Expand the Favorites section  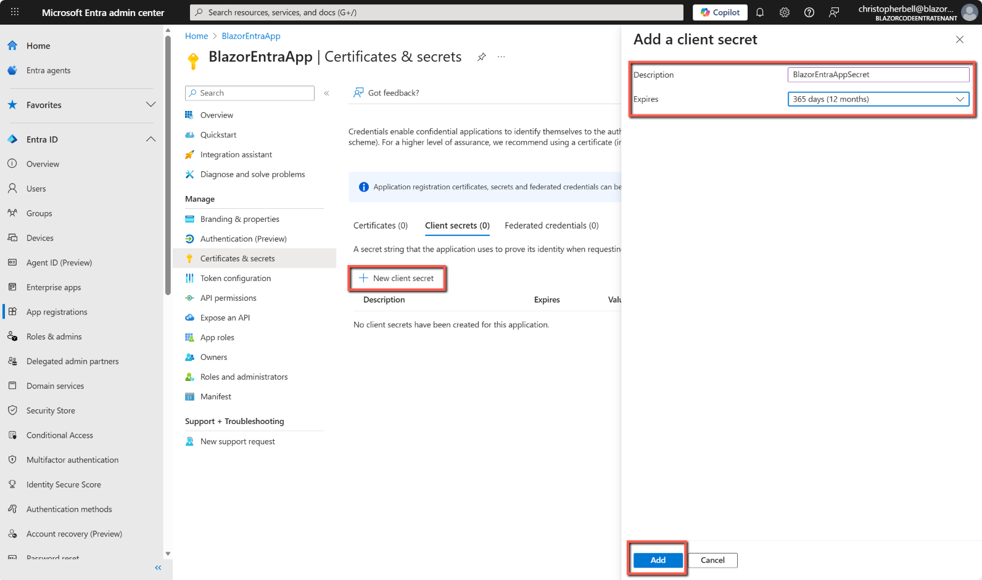click(151, 105)
